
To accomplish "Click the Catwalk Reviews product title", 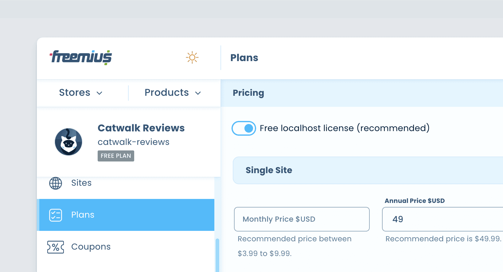I will tap(141, 128).
